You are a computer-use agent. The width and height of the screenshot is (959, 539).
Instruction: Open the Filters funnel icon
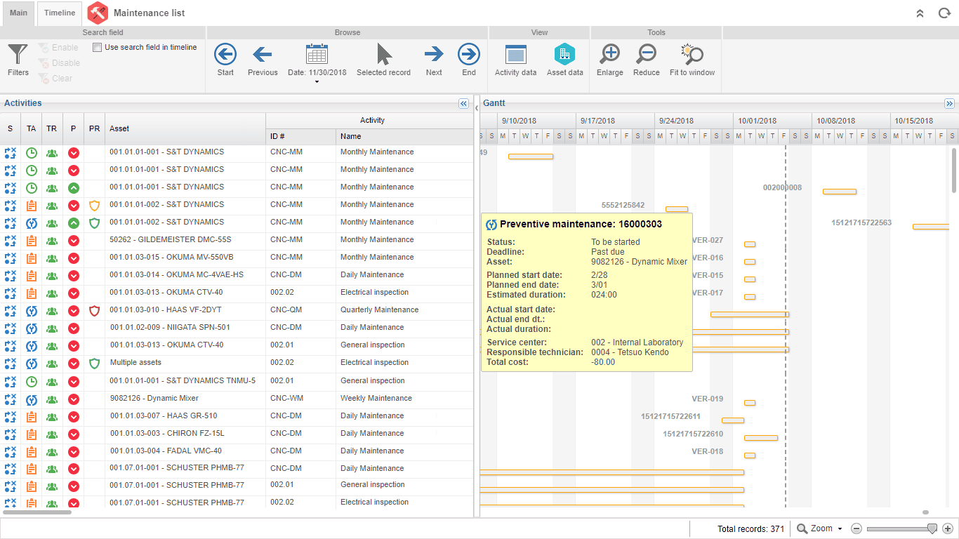pyautogui.click(x=18, y=55)
